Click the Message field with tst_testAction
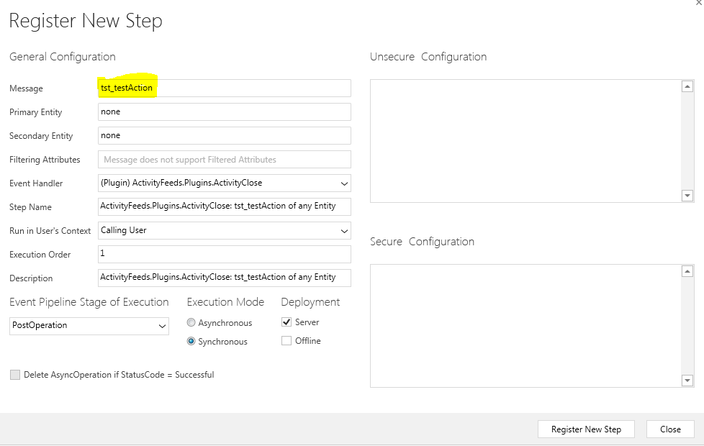The height and width of the screenshot is (446, 704). [224, 88]
